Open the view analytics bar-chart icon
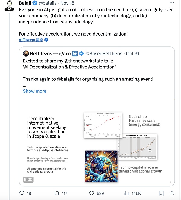Viewport: 181px width, 200px height. click(x=127, y=193)
